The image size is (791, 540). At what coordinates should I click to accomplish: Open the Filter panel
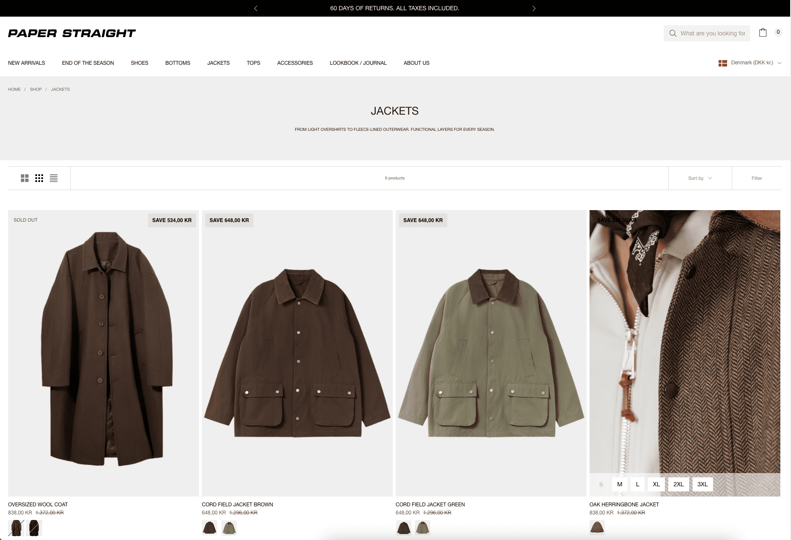[x=756, y=178]
